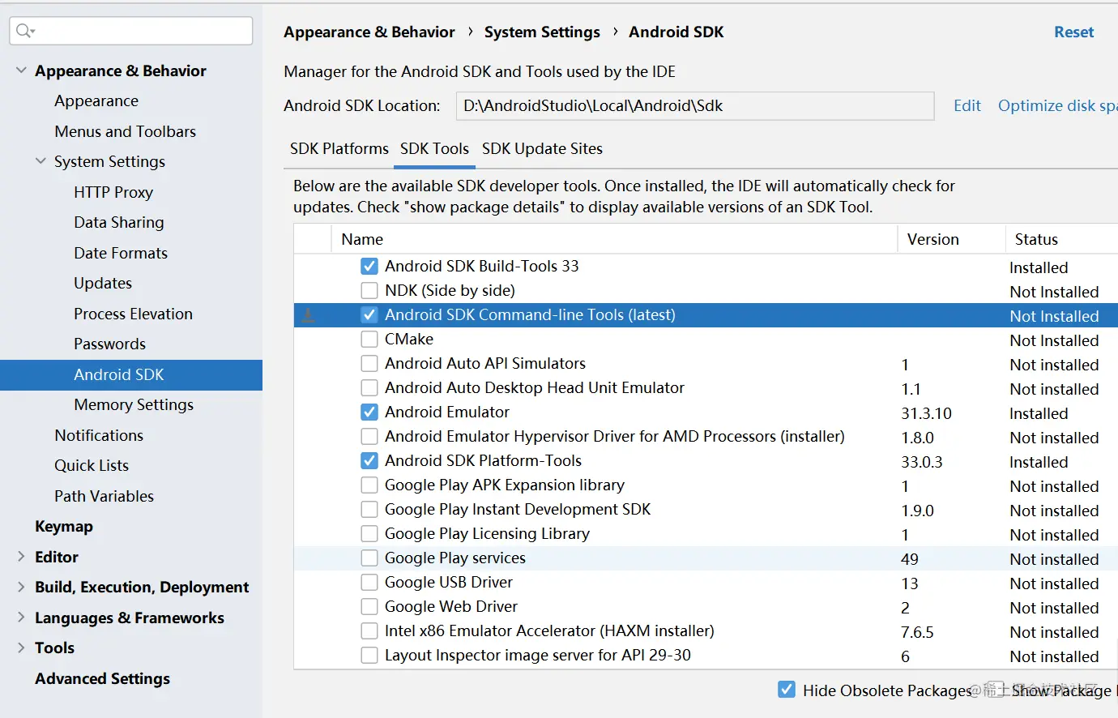
Task: Click the search magnifier icon in settings
Action: tap(24, 31)
